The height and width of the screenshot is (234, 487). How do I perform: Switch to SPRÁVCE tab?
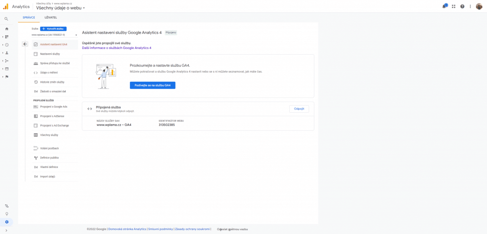[x=29, y=18]
